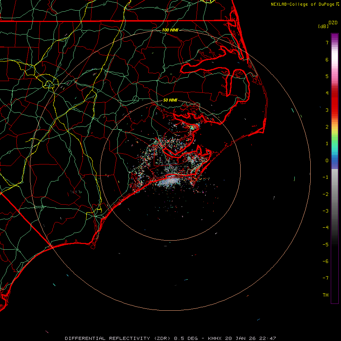Viewport: 341px width, 341px height.
Task: Click the 3 dB tick label on the scale
Action: [327, 110]
